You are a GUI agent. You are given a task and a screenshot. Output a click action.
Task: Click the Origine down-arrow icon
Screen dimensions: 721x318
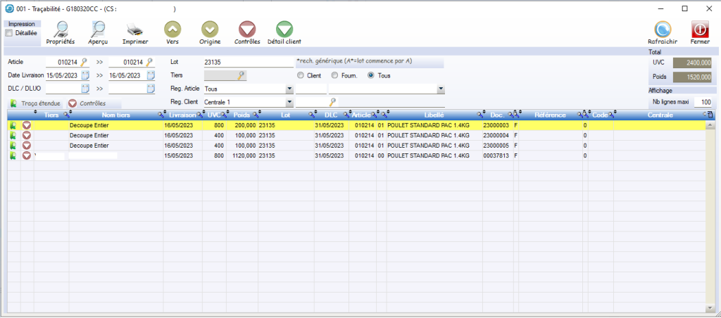(x=210, y=30)
